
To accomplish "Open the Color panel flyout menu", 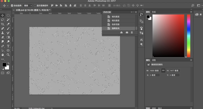I will point(191,12).
